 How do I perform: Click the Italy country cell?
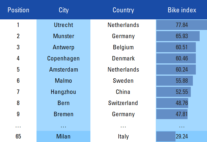click(123, 136)
